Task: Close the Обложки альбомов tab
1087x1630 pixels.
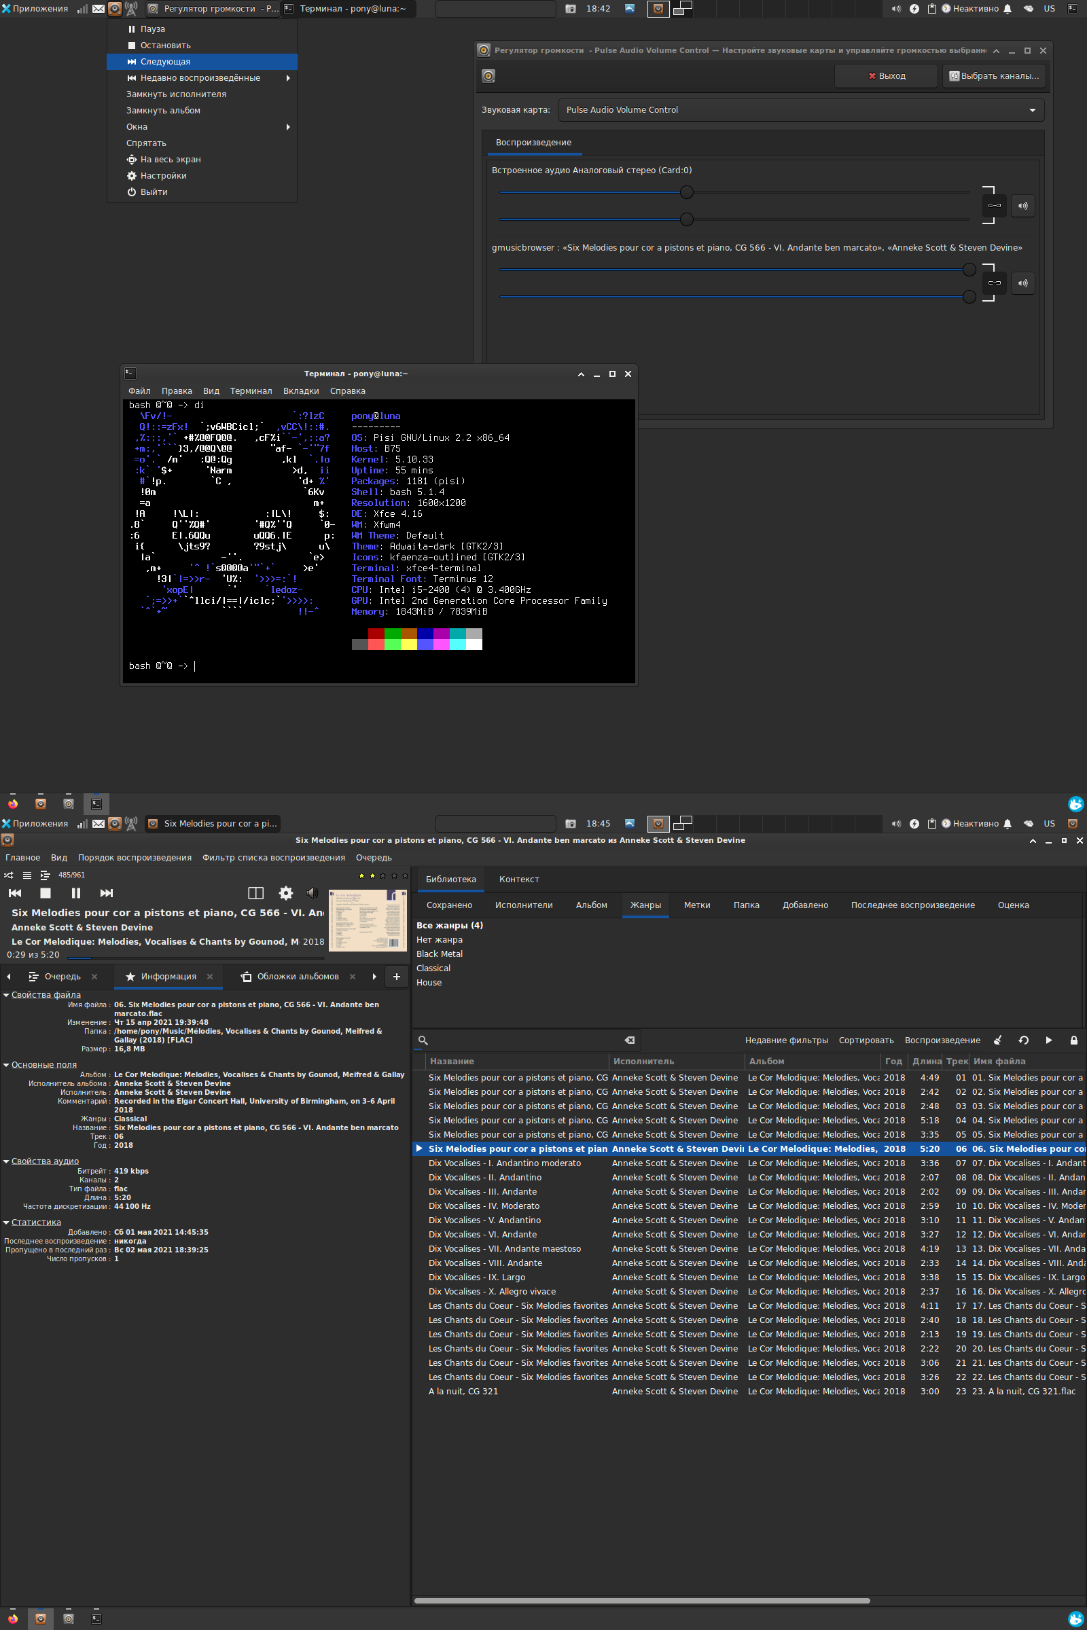Action: click(352, 977)
